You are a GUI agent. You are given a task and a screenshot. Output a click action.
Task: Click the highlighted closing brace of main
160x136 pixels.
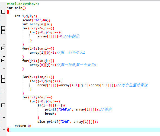tap(8, 129)
